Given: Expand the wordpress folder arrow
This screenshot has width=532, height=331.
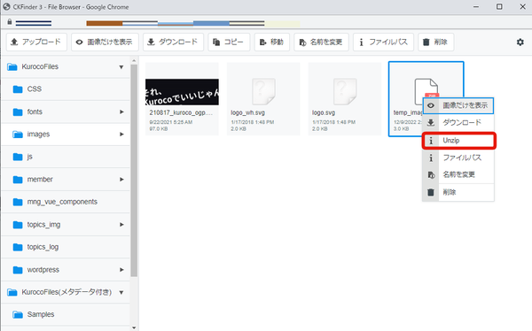Looking at the screenshot, I should (121, 270).
